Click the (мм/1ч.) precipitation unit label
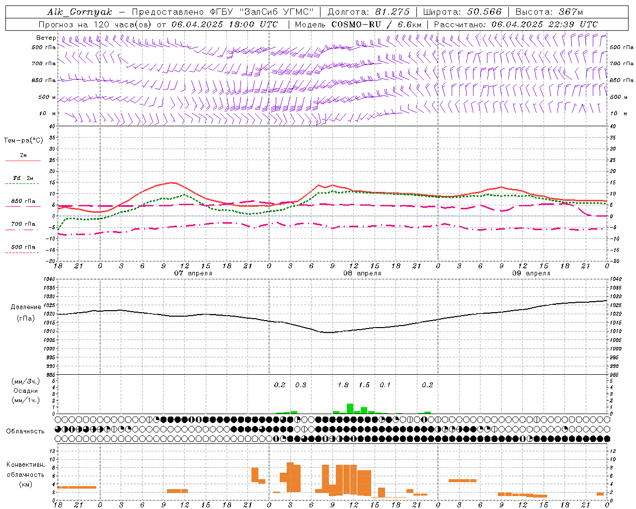 26,400
